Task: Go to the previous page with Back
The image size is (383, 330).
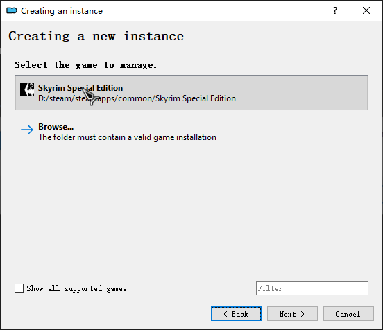Action: coord(236,314)
